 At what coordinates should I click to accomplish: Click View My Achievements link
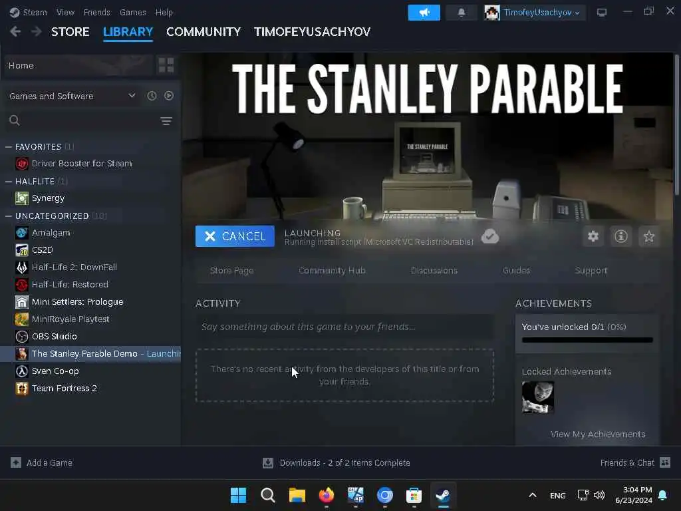tap(598, 434)
